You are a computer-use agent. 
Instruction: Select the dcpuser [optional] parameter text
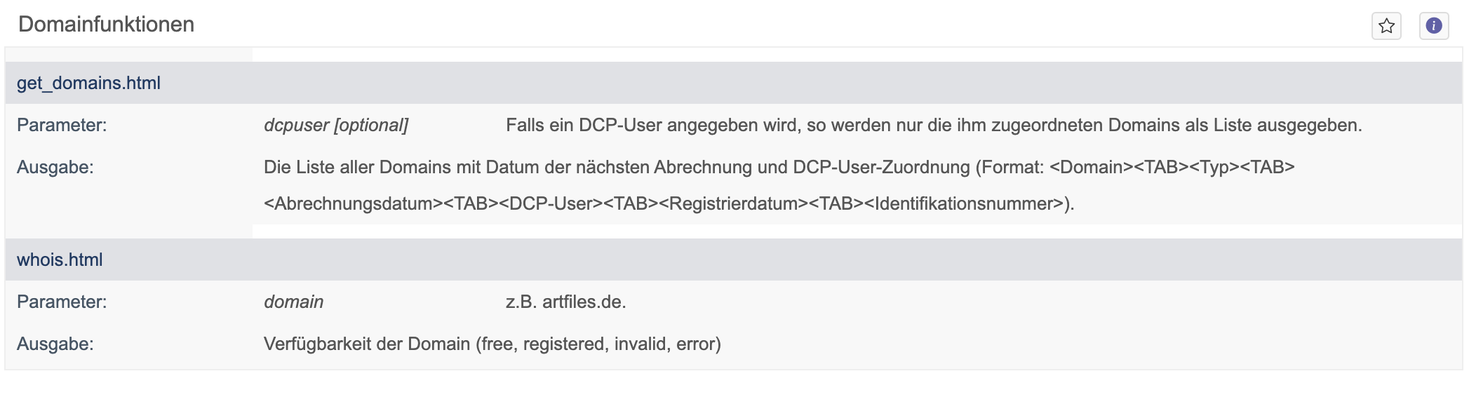point(336,125)
